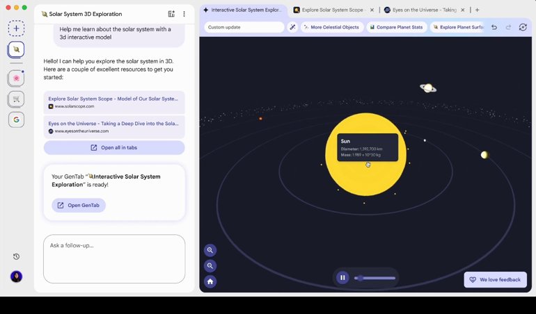536x314 pixels.
Task: Select the Compare Planet Stats suggestion chip
Action: point(395,27)
